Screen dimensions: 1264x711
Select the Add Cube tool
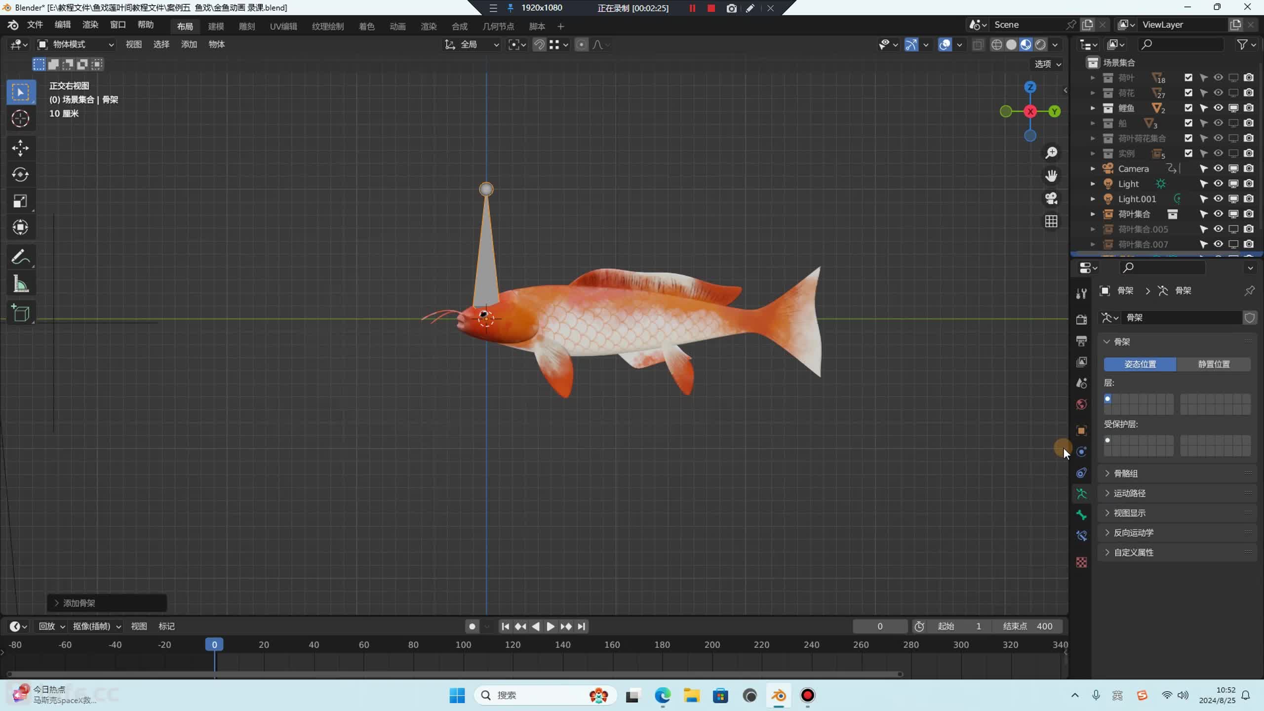(x=21, y=313)
